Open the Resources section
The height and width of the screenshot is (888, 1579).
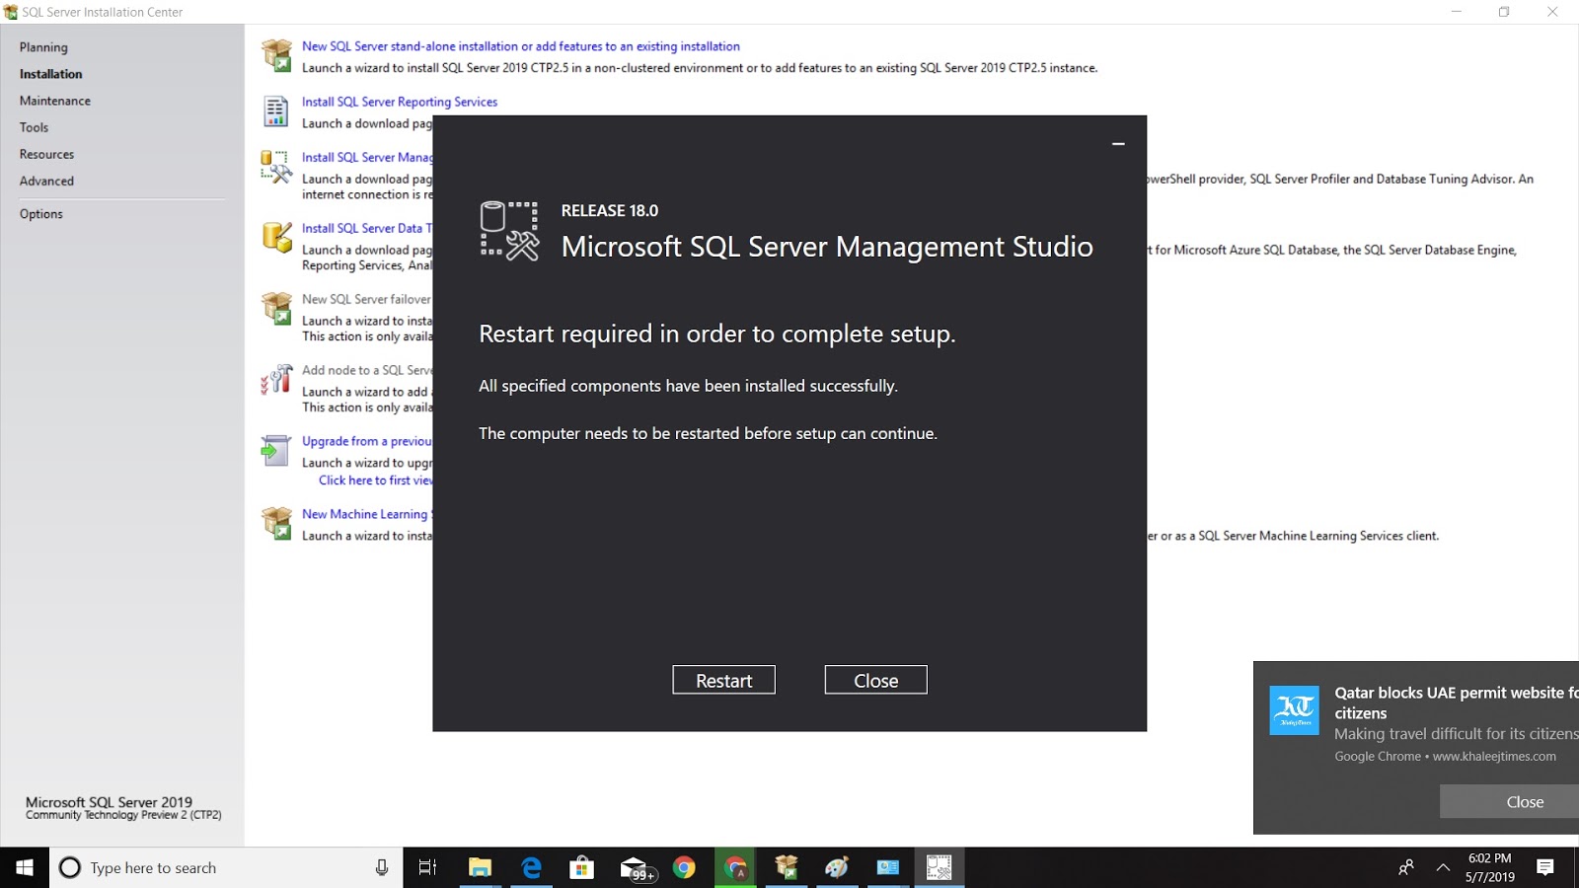tap(46, 154)
